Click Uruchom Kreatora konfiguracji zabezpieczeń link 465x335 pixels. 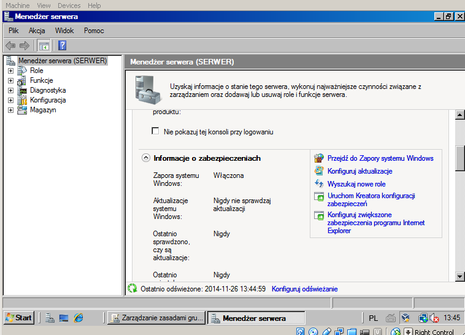click(x=371, y=199)
